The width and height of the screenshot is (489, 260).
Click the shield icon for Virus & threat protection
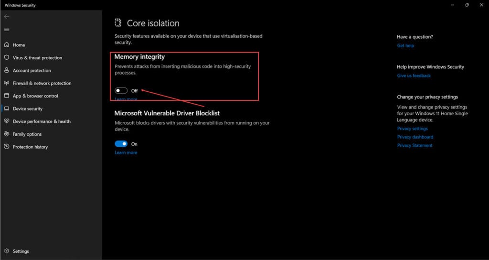click(x=7, y=57)
